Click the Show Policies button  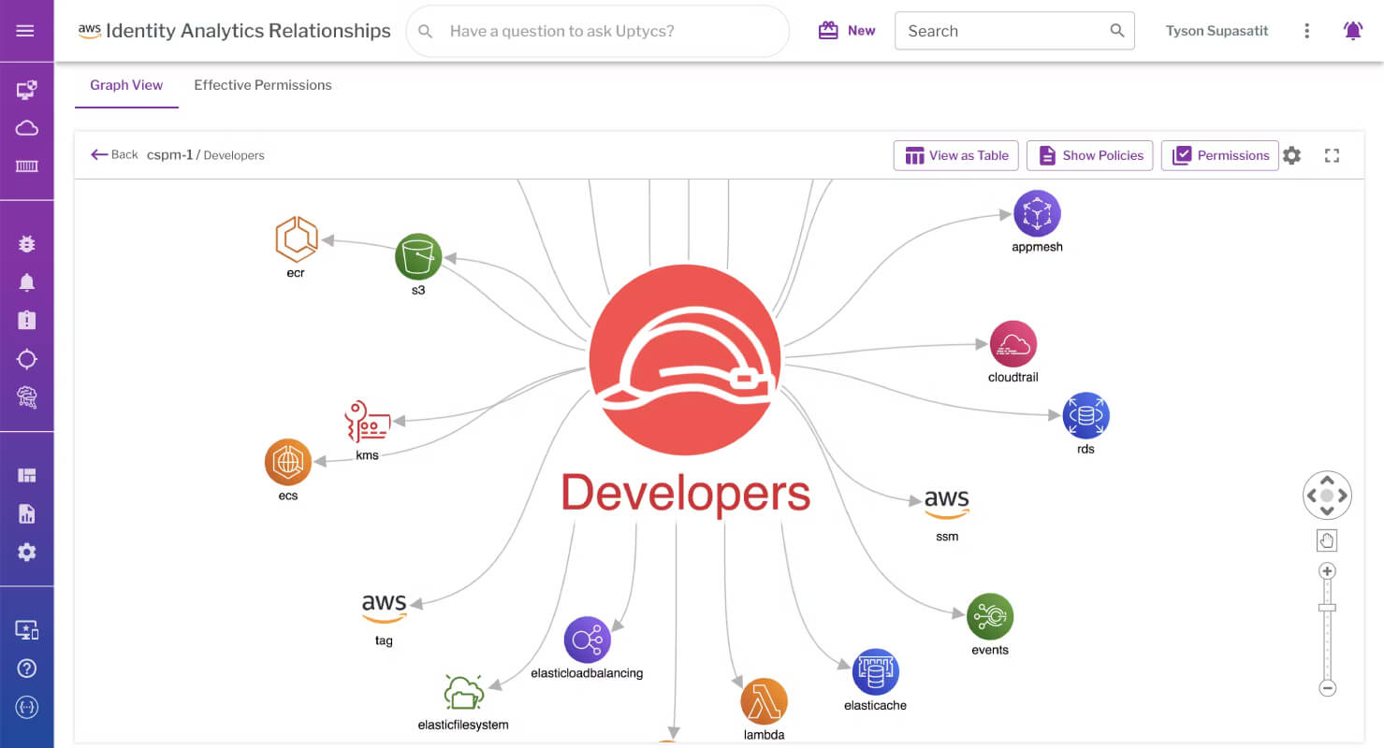(x=1089, y=155)
